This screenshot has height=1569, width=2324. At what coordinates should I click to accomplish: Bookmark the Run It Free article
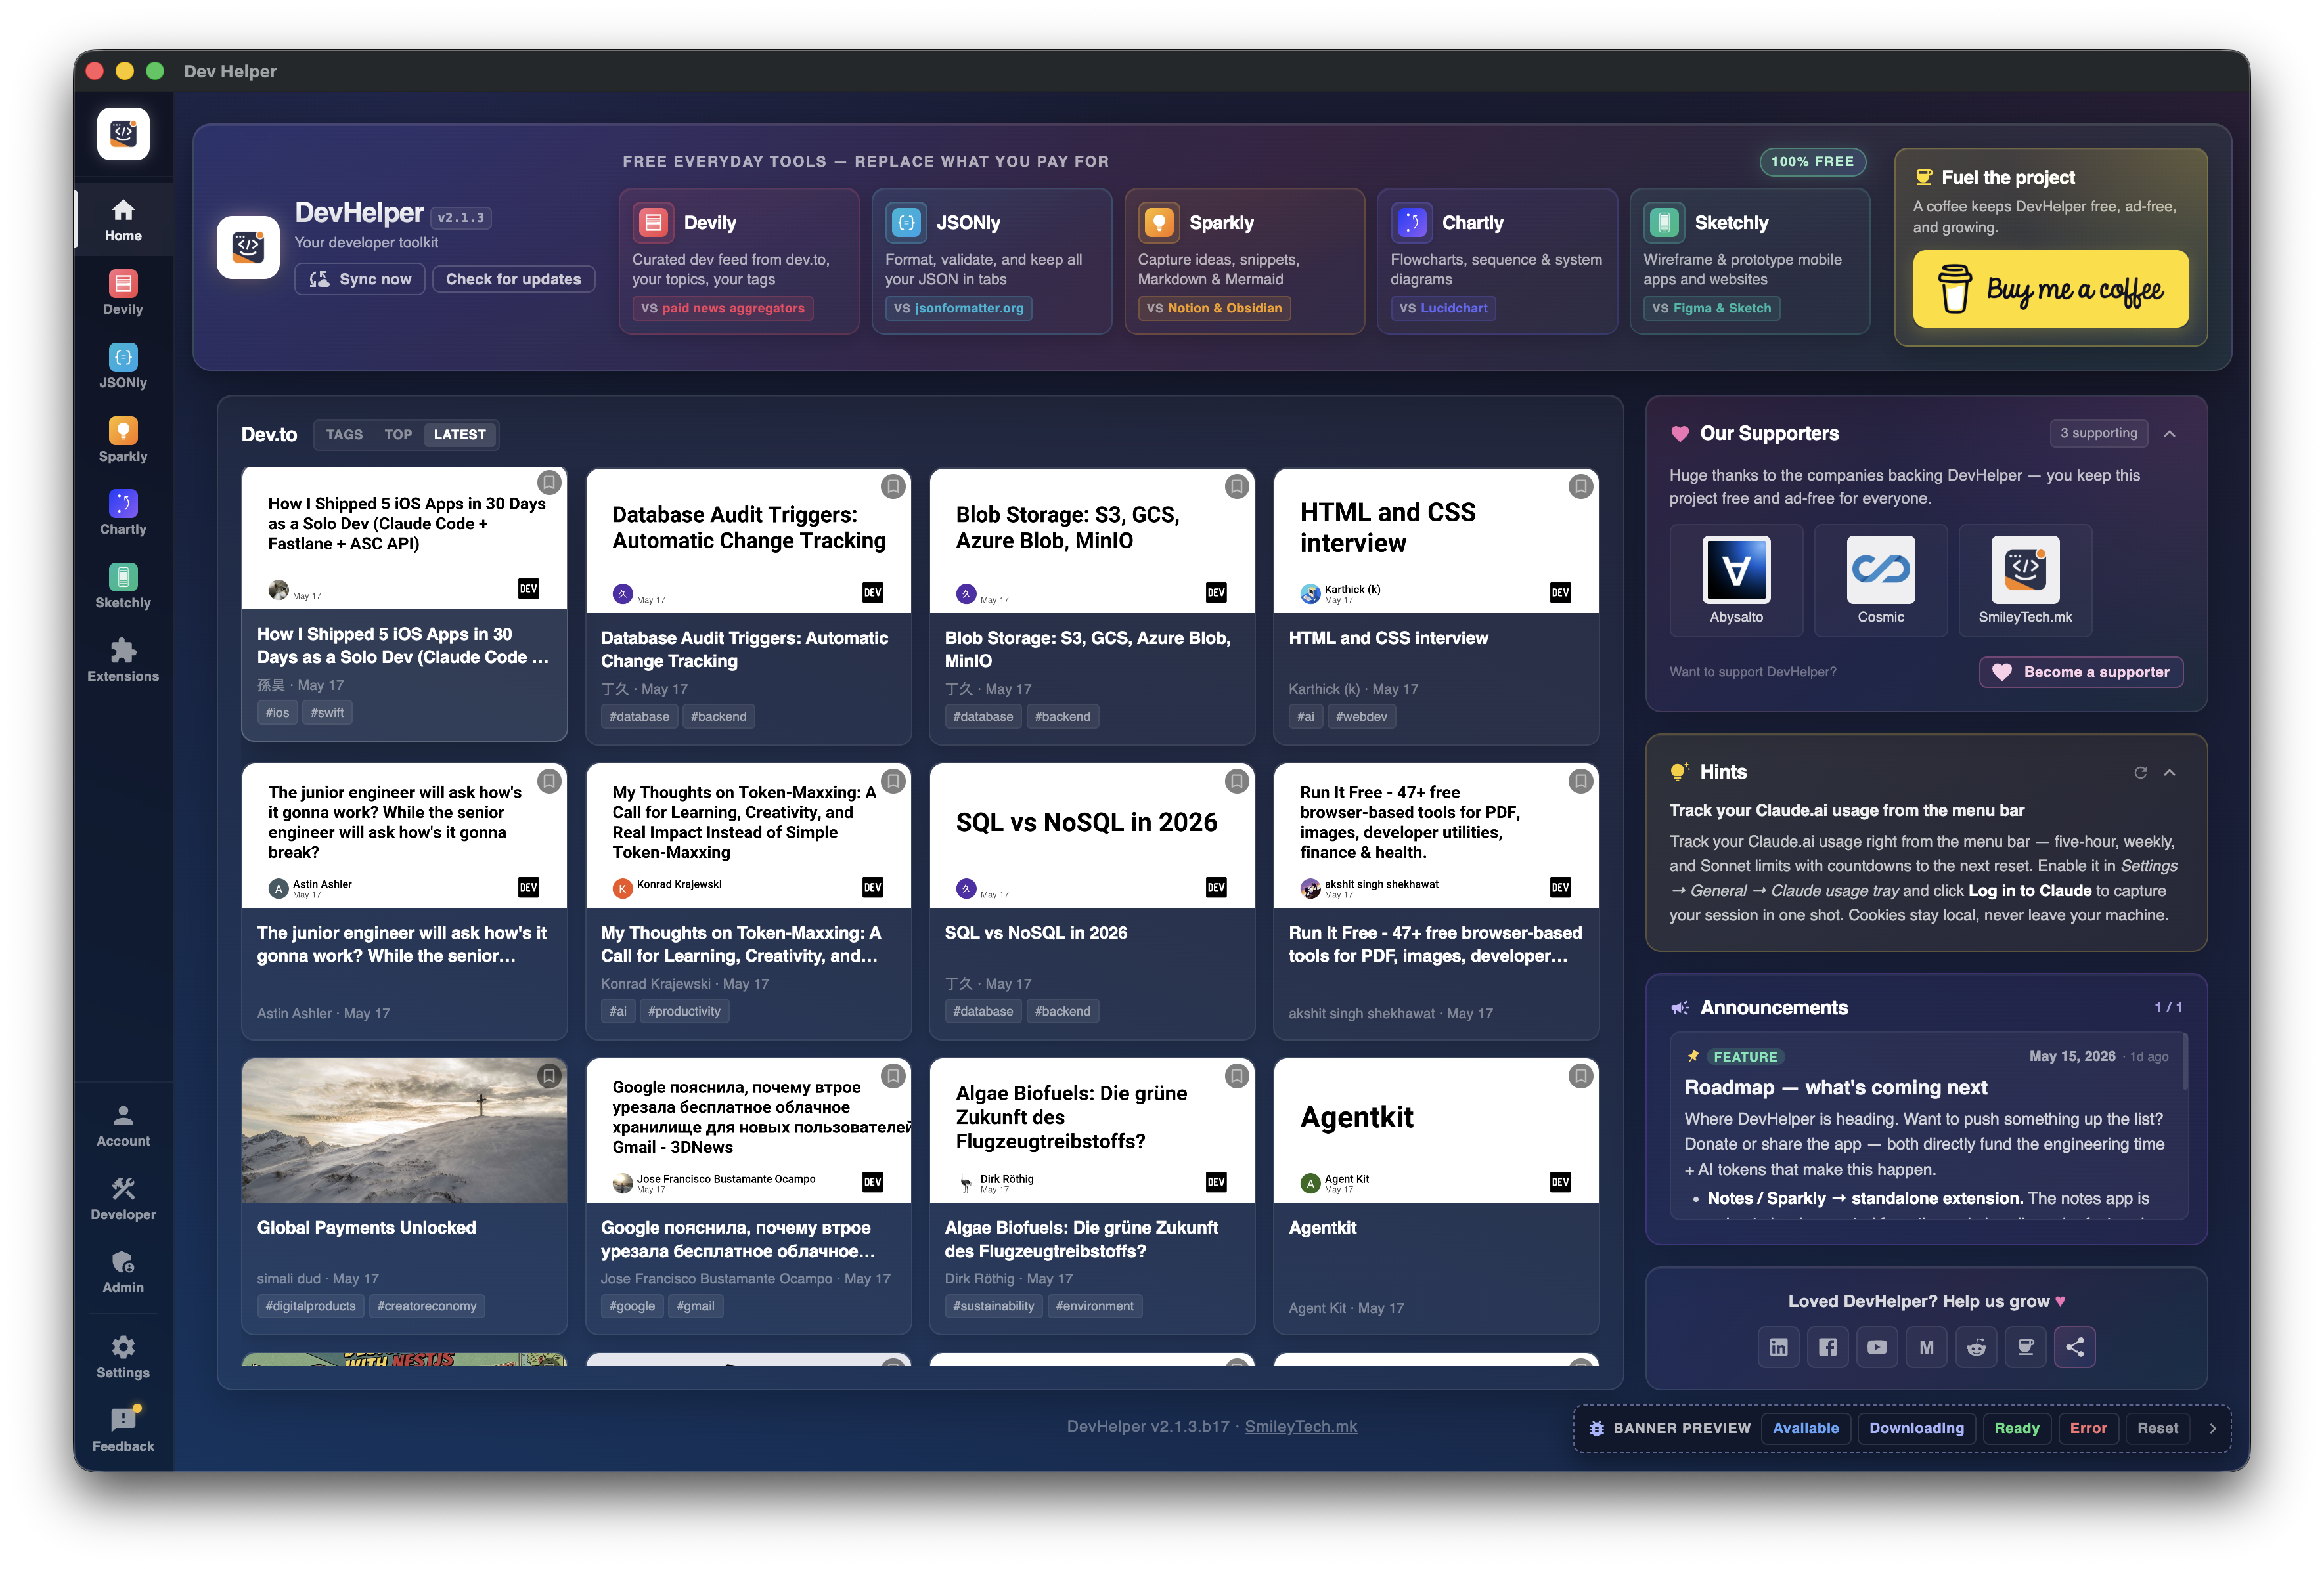click(x=1580, y=781)
